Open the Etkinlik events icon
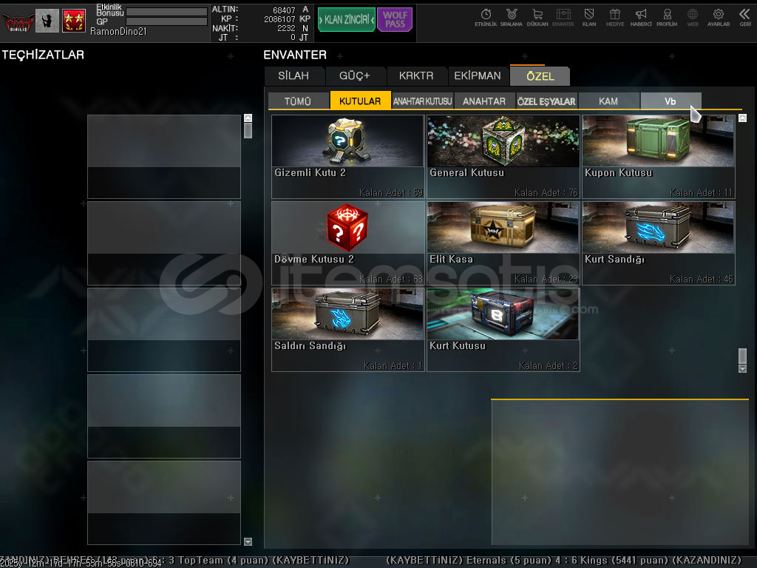 [486, 17]
